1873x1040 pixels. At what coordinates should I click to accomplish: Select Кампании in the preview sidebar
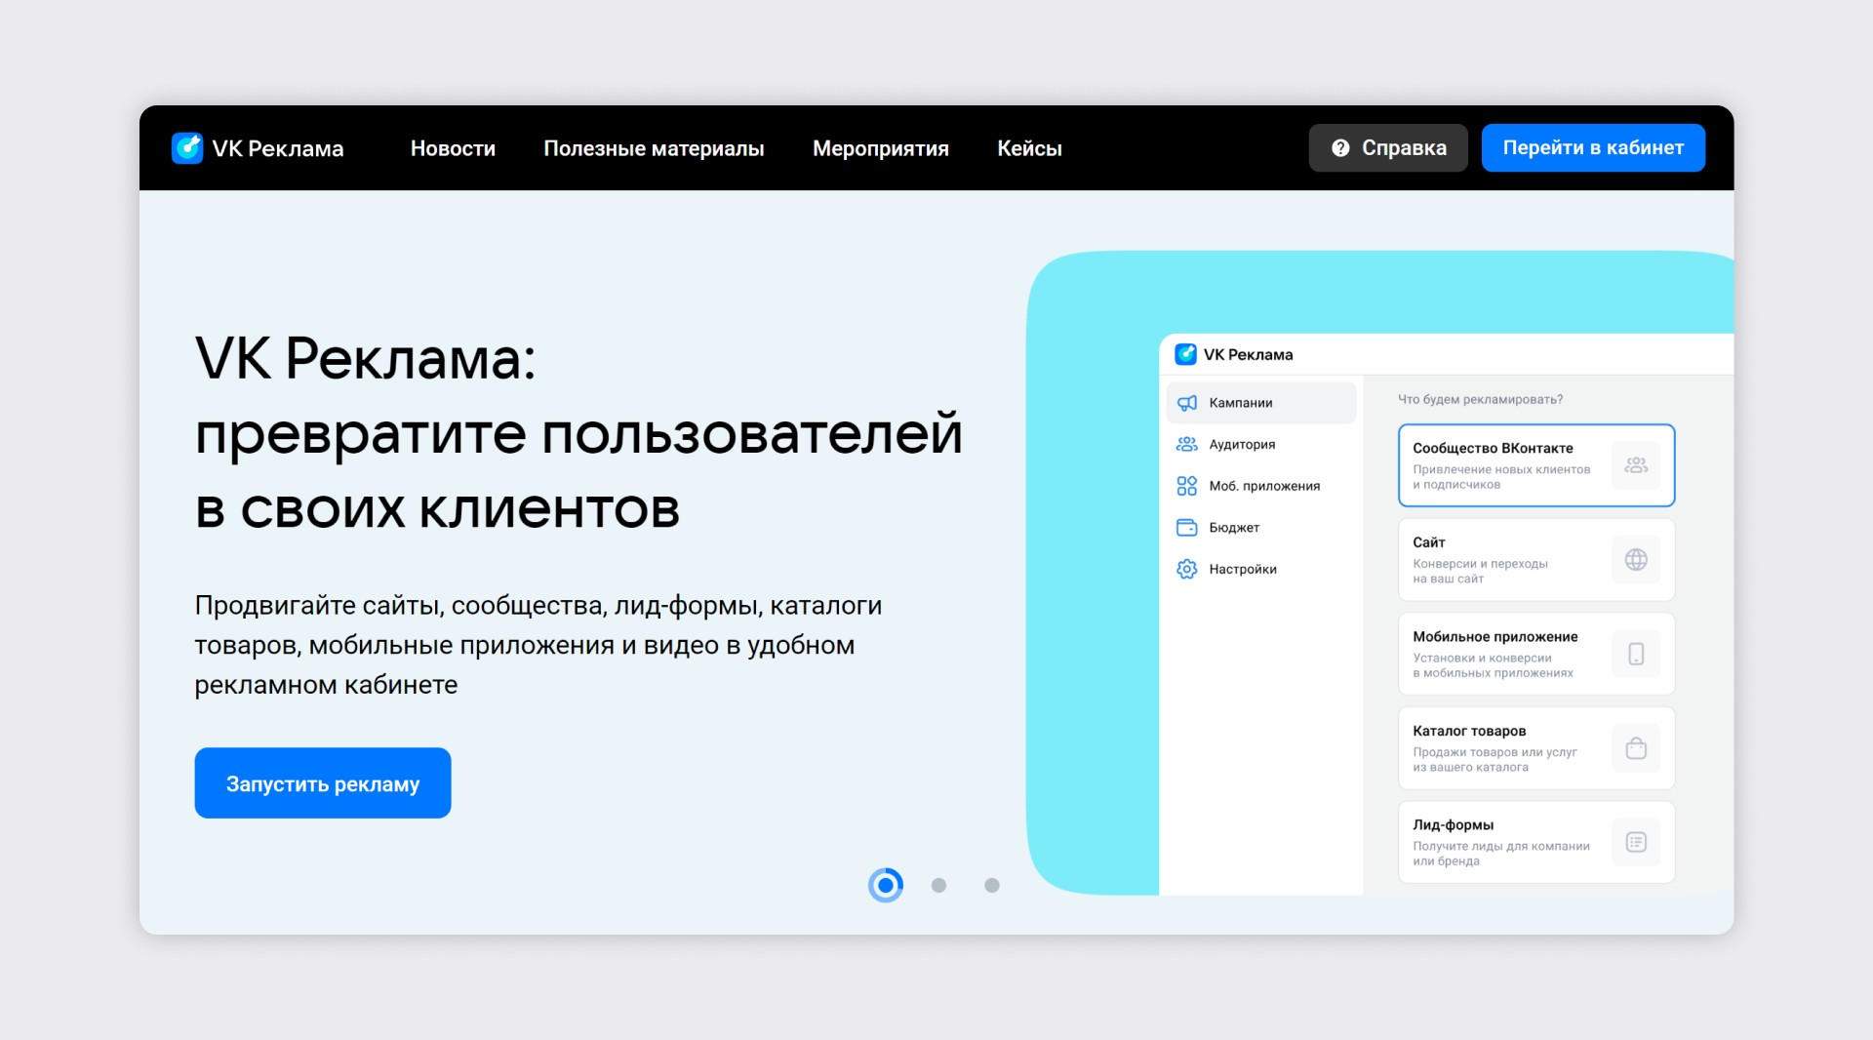[1261, 403]
